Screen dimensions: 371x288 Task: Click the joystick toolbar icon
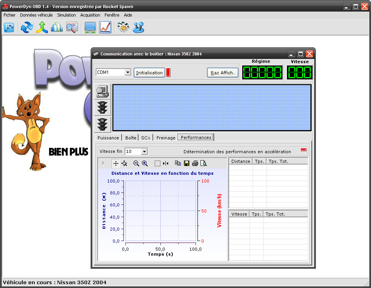(138, 27)
